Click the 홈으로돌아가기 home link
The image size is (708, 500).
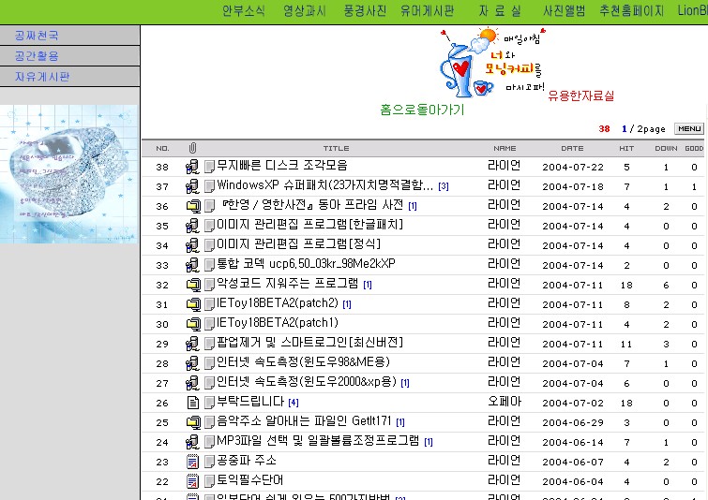click(x=422, y=110)
